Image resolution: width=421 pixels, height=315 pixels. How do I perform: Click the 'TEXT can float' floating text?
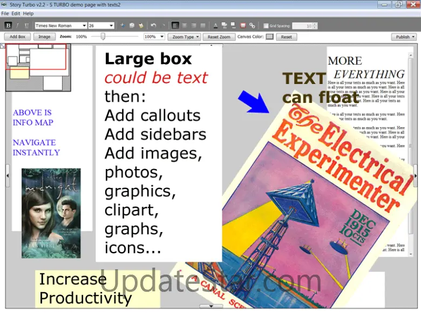click(320, 88)
